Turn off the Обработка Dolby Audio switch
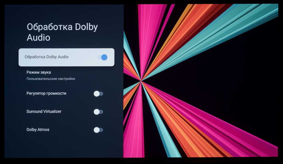The width and height of the screenshot is (283, 164). 102,57
